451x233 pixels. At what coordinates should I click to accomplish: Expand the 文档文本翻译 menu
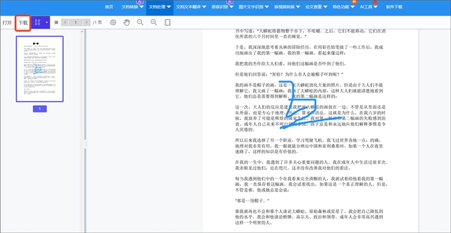(x=191, y=7)
